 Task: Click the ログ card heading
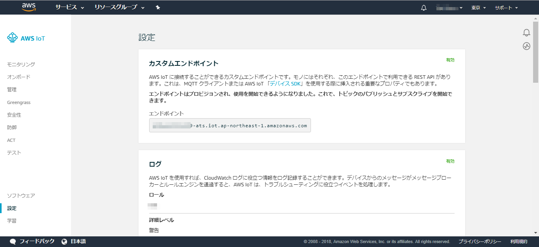155,164
